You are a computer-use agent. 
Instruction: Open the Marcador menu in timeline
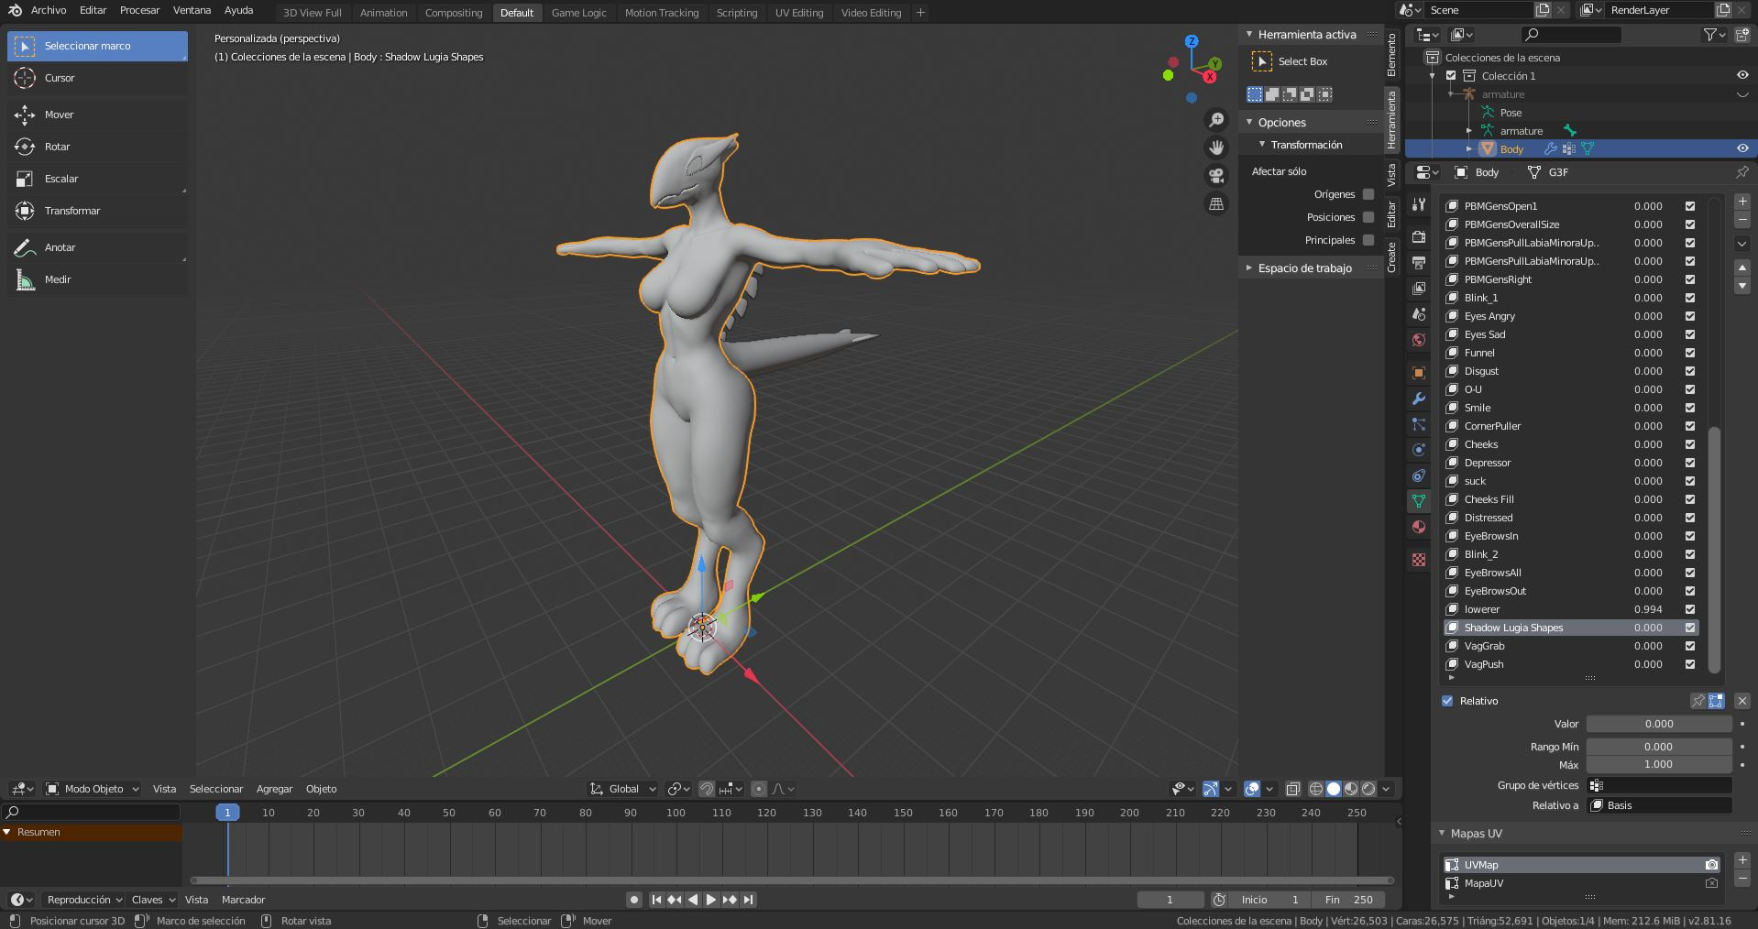(243, 900)
